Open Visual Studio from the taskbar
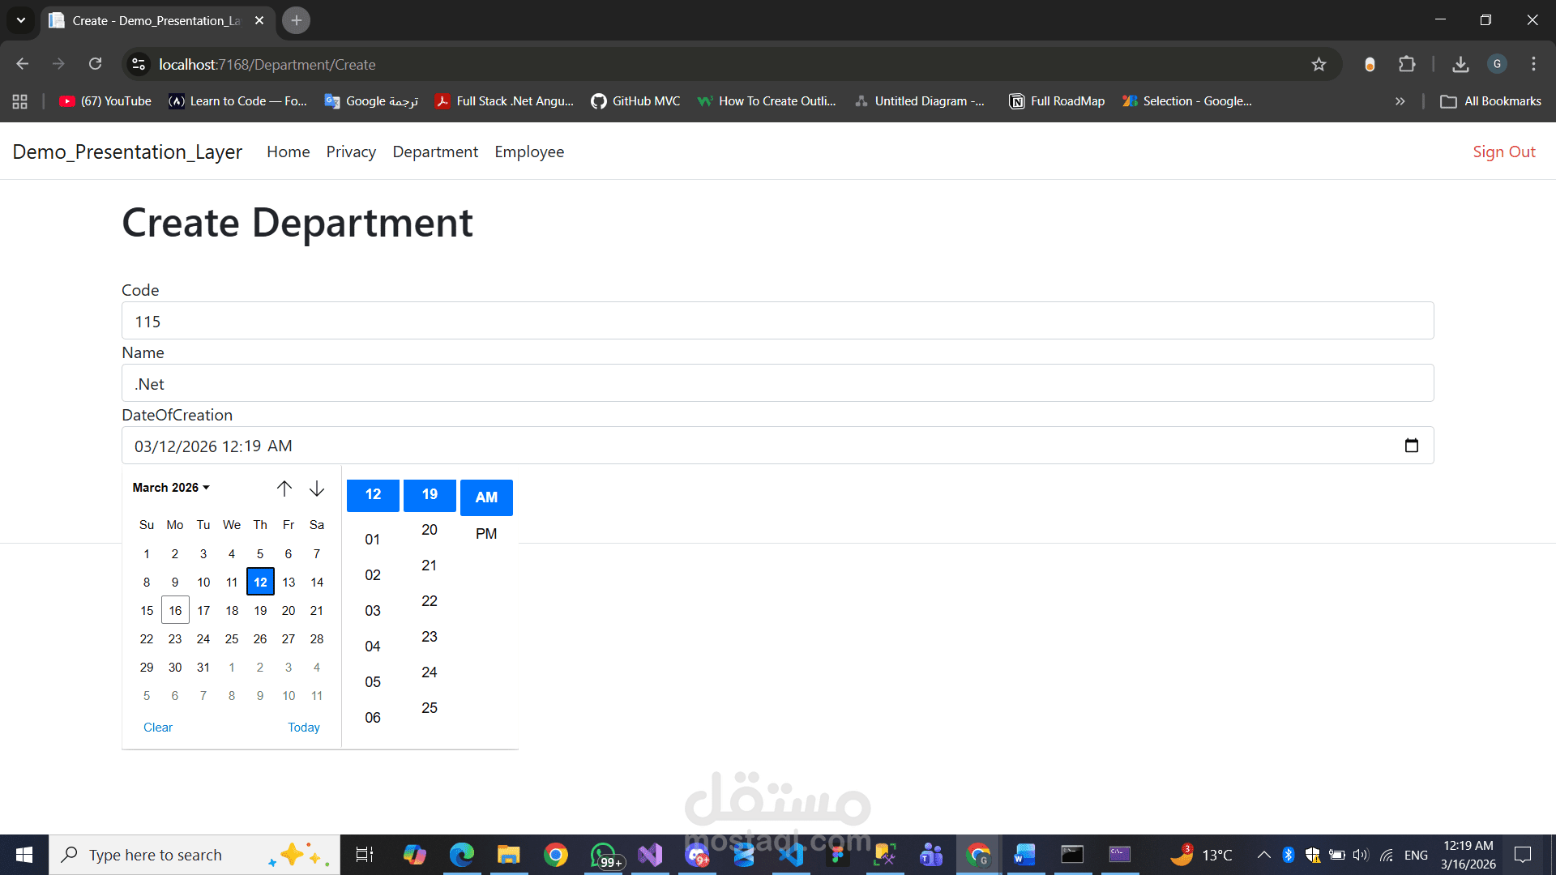Viewport: 1556px width, 875px height. [x=650, y=855]
